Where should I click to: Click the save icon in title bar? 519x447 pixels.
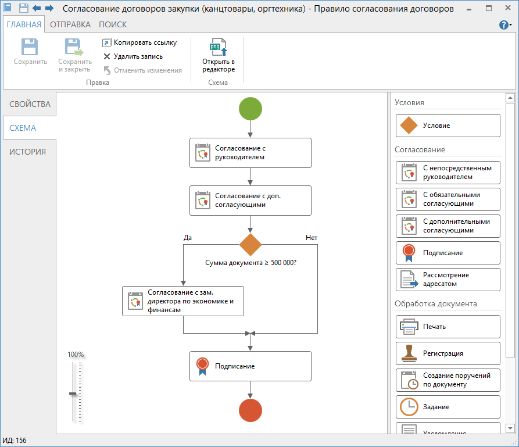[23, 8]
